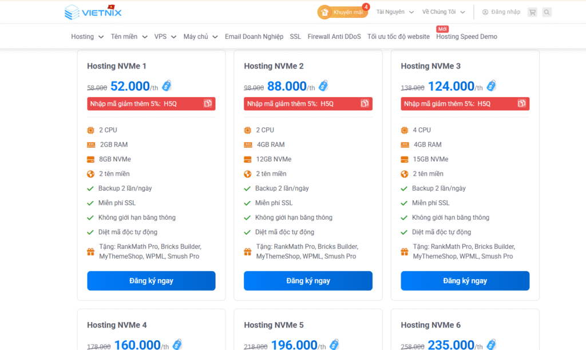
Task: Click Đăng ký ngay for Hosting NVMe 3
Action: [x=465, y=281]
